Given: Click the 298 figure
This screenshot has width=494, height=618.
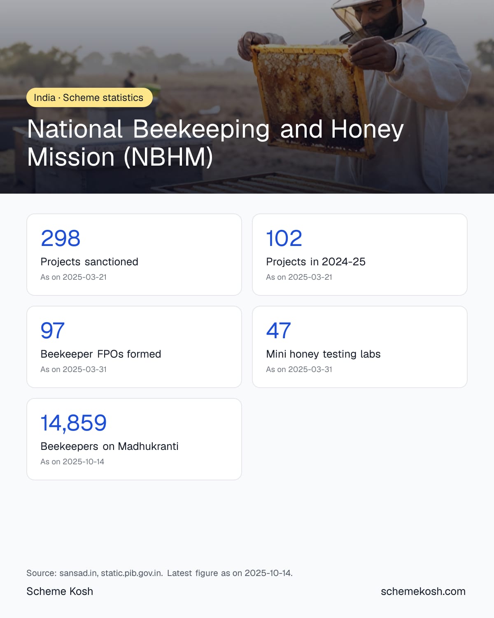Looking at the screenshot, I should [x=61, y=238].
